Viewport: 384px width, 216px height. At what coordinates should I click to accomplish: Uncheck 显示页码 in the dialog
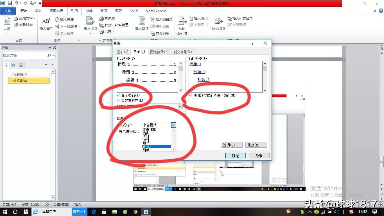coord(118,95)
